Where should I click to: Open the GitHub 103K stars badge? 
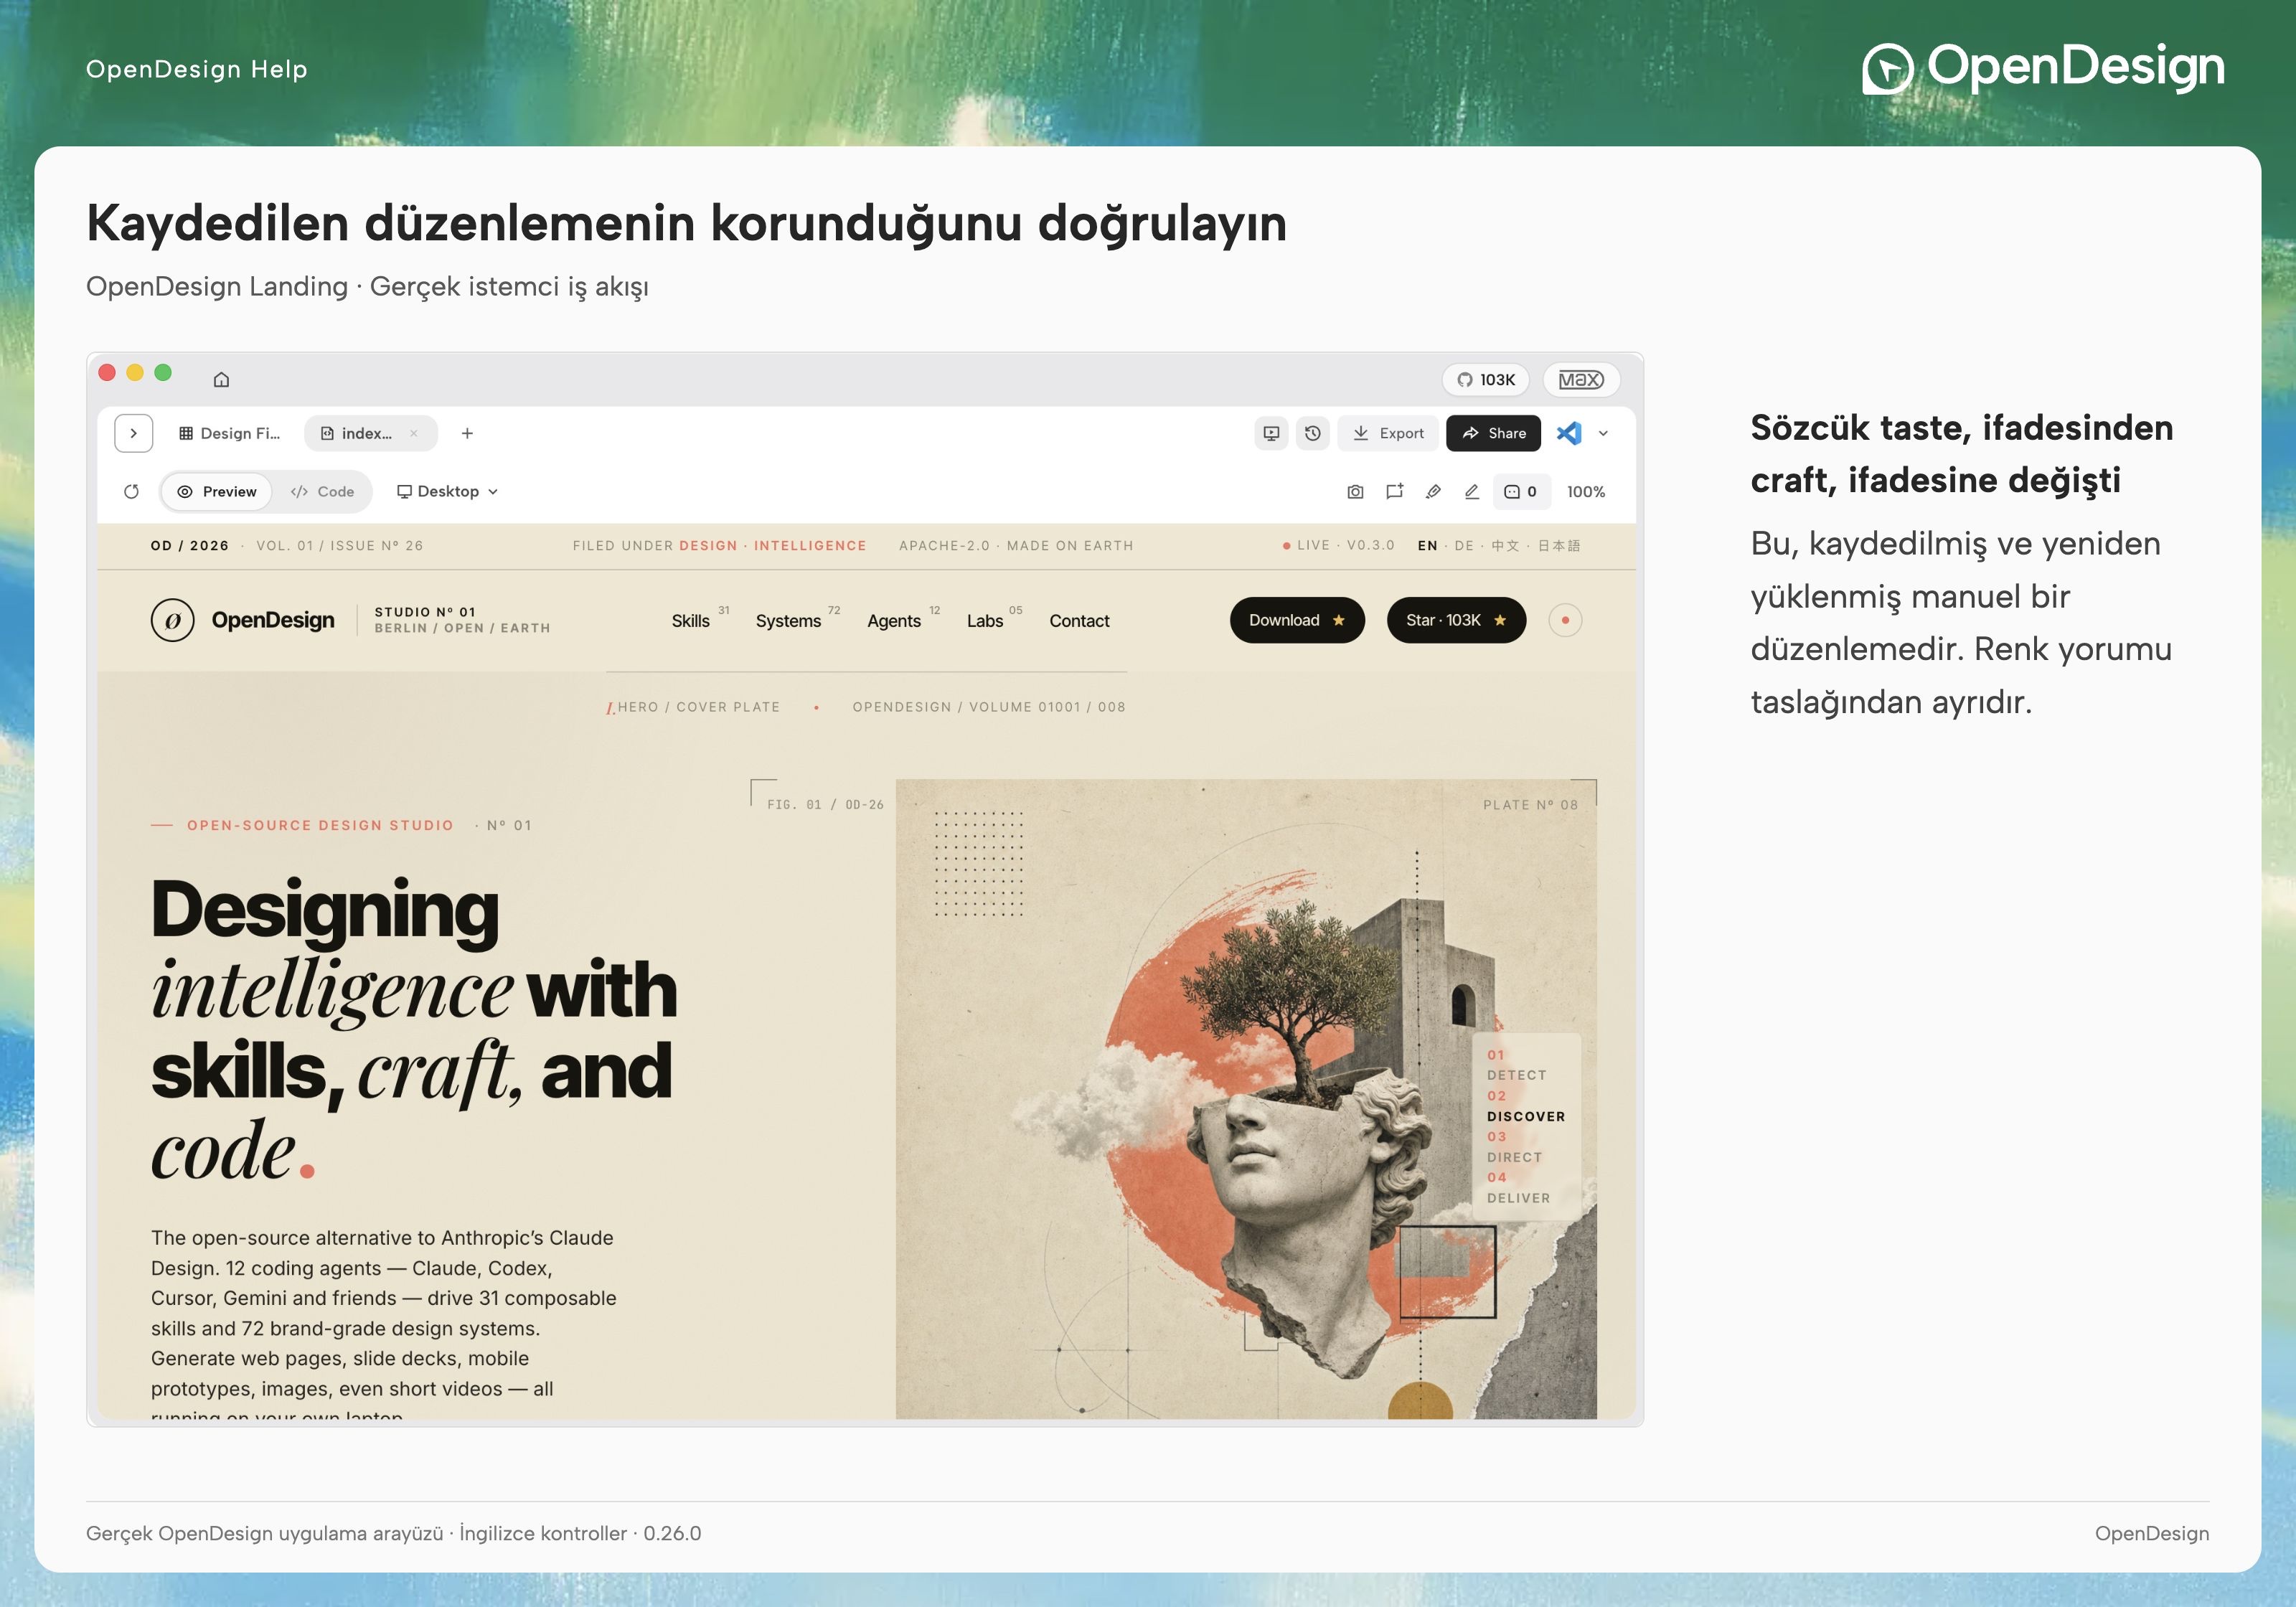pos(1485,379)
